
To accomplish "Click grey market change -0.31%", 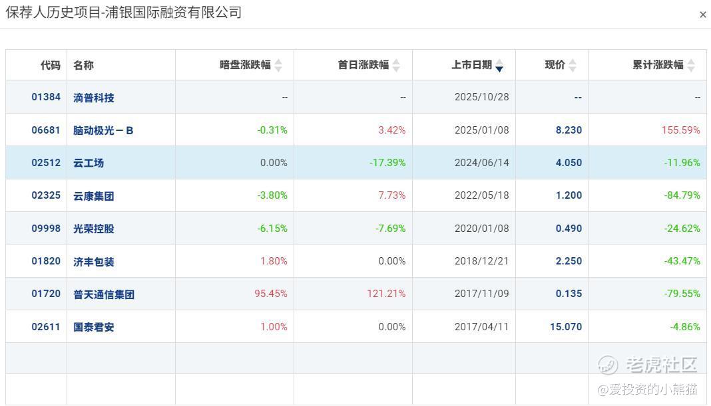I will click(x=272, y=130).
